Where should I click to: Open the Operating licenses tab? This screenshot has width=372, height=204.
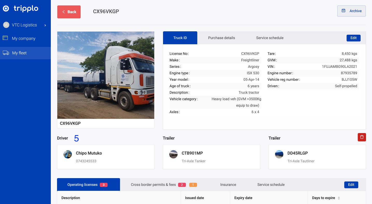pyautogui.click(x=82, y=185)
